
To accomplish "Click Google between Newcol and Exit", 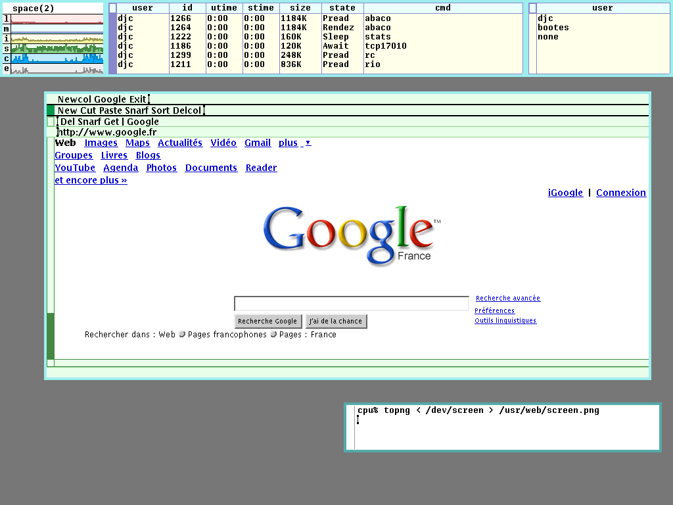I will 110,99.
